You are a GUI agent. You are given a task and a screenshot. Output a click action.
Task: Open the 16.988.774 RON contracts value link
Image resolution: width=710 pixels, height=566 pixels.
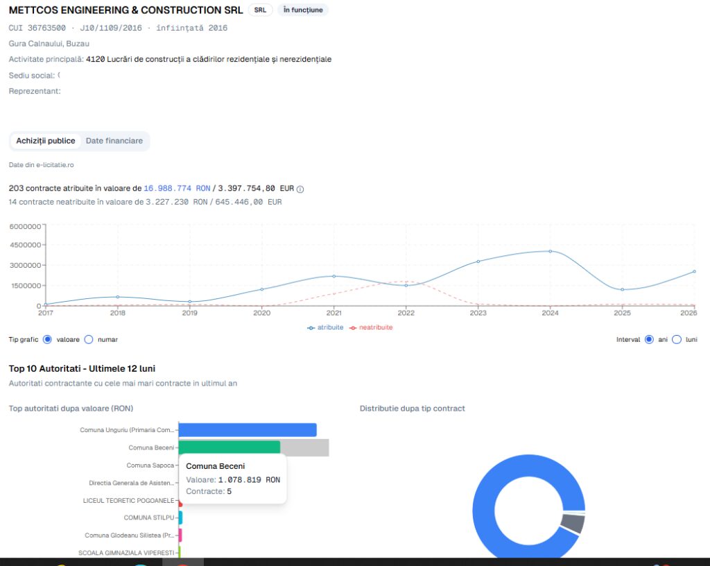[x=177, y=189]
